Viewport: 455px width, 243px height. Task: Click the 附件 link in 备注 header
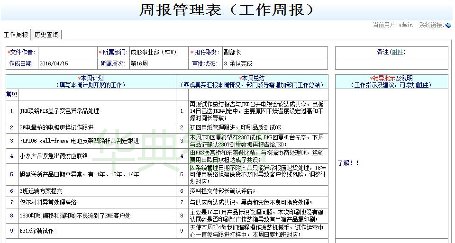397,52
